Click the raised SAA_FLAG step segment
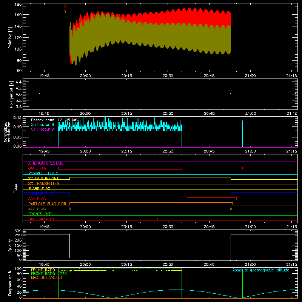 point(212,197)
